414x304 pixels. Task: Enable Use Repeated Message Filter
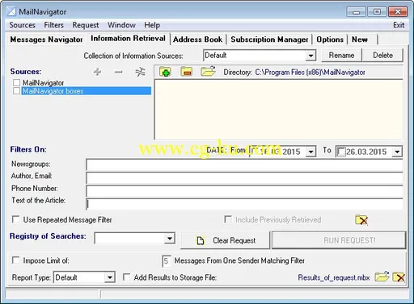pyautogui.click(x=15, y=219)
